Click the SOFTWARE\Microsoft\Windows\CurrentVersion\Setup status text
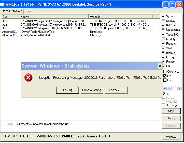Viewport: 184px width, 143px height. click(35, 124)
